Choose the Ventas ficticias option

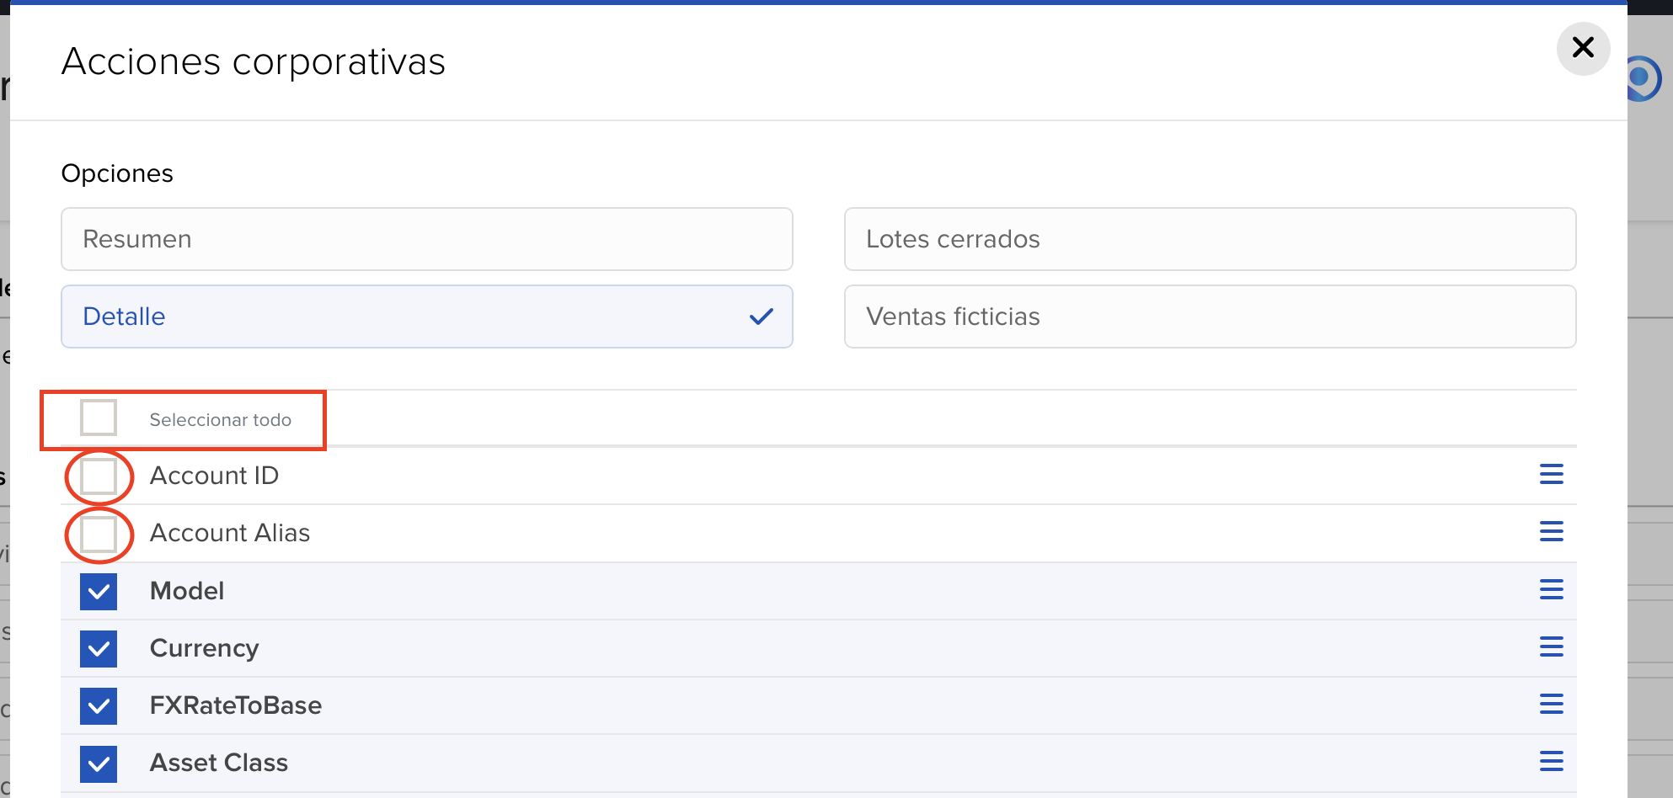(x=1210, y=317)
